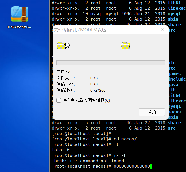Select the nacos-ser... zip file on desktop
This screenshot has height=172, width=186.
click(20, 17)
